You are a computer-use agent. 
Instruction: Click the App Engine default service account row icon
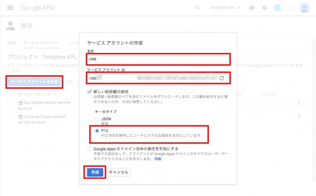(20, 103)
